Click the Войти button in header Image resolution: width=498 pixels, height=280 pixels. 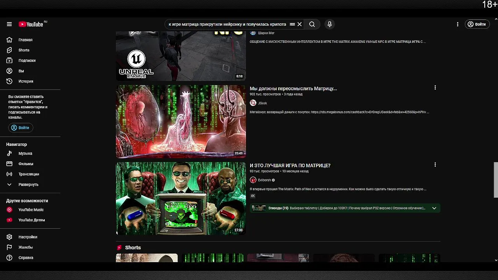[477, 24]
